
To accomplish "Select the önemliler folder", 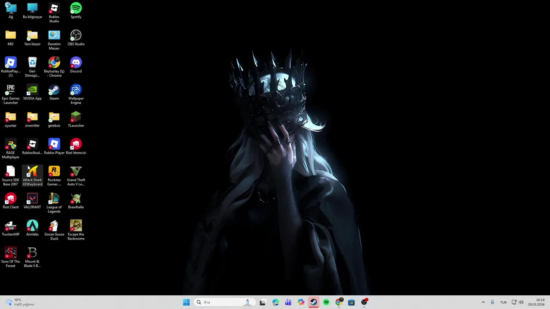I will (x=32, y=119).
